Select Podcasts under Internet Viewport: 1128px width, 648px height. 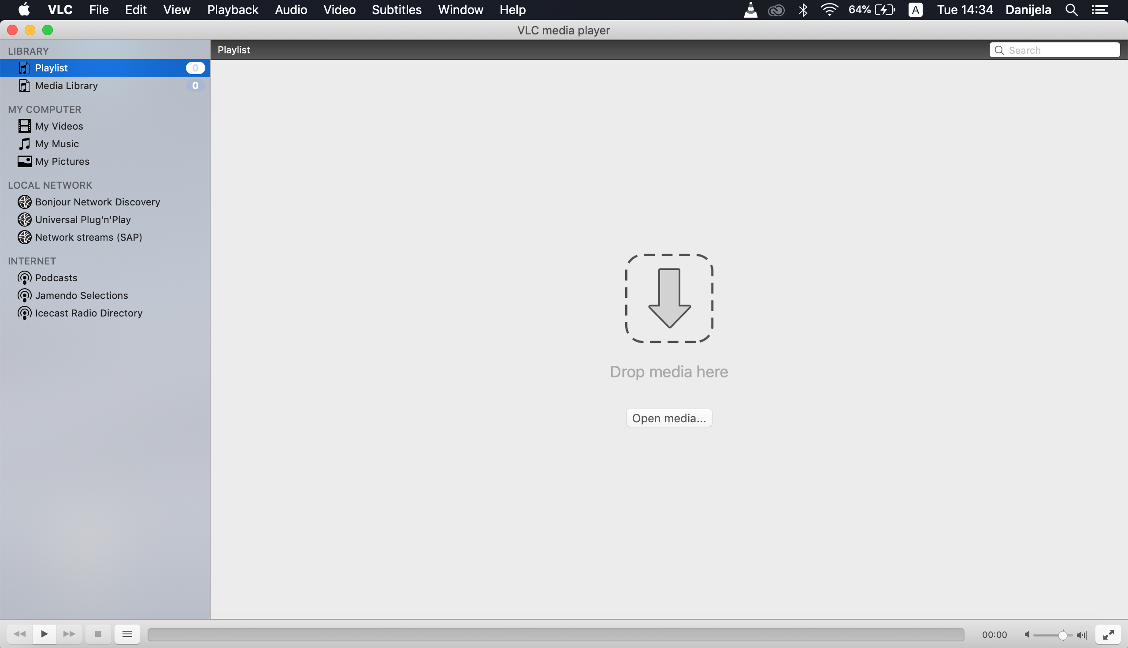tap(56, 278)
